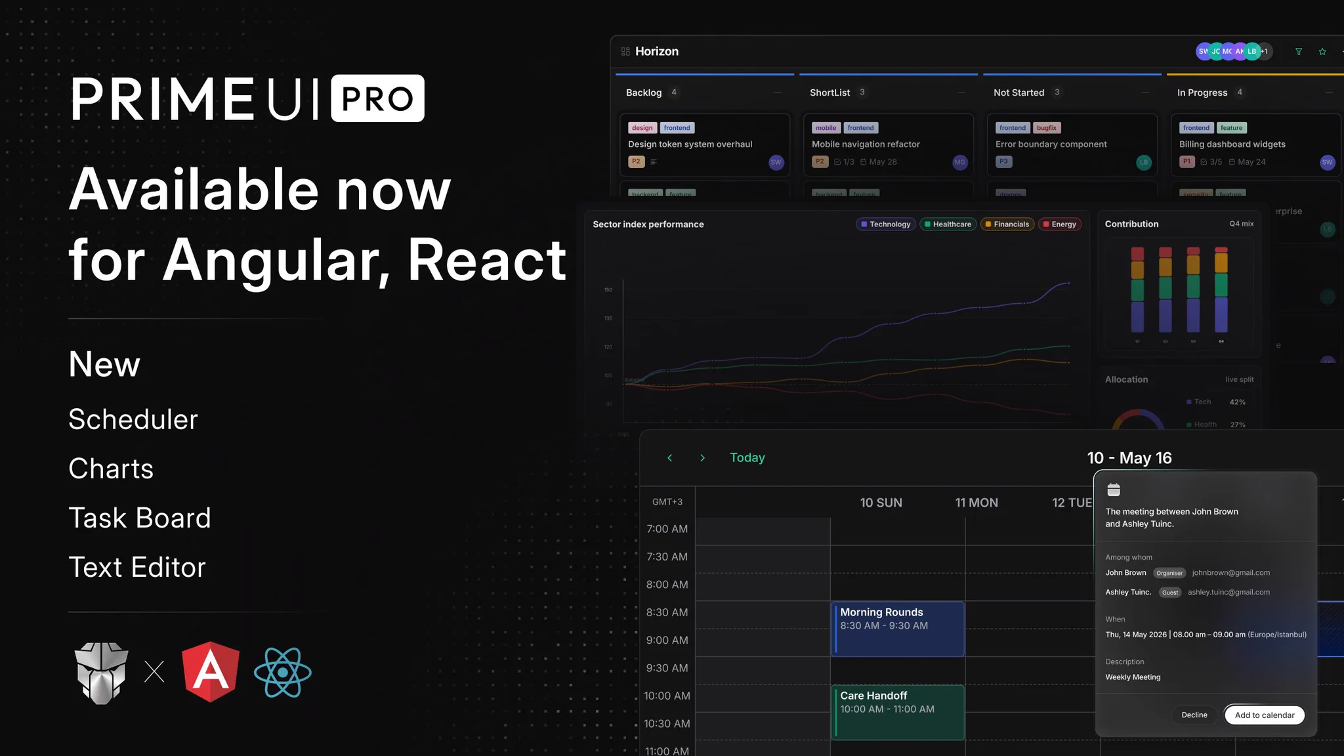This screenshot has width=1344, height=756.
Task: Click LB avatar on Error boundary component card
Action: [x=1144, y=162]
